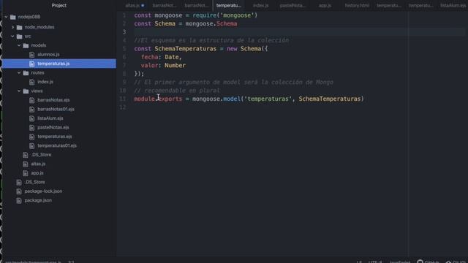Click the pastelNotas.ejs file icon
This screenshot has height=263, width=468.
(x=32, y=127)
